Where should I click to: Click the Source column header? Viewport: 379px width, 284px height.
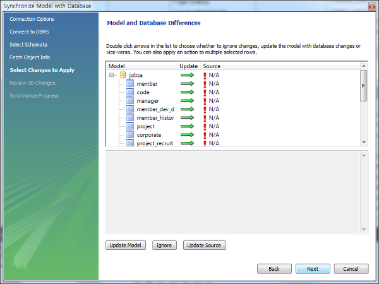pyautogui.click(x=236, y=66)
